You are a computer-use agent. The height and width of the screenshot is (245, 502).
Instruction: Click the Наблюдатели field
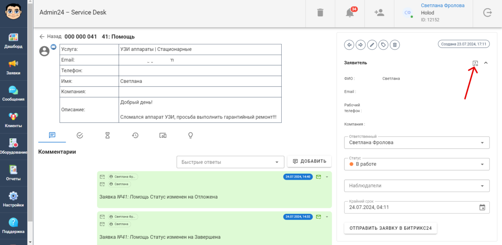[417, 186]
